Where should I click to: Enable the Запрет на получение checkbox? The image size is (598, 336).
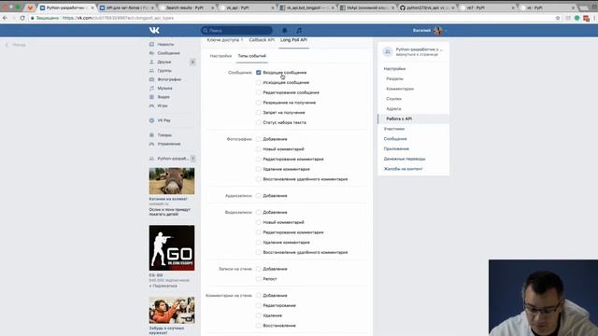(259, 112)
